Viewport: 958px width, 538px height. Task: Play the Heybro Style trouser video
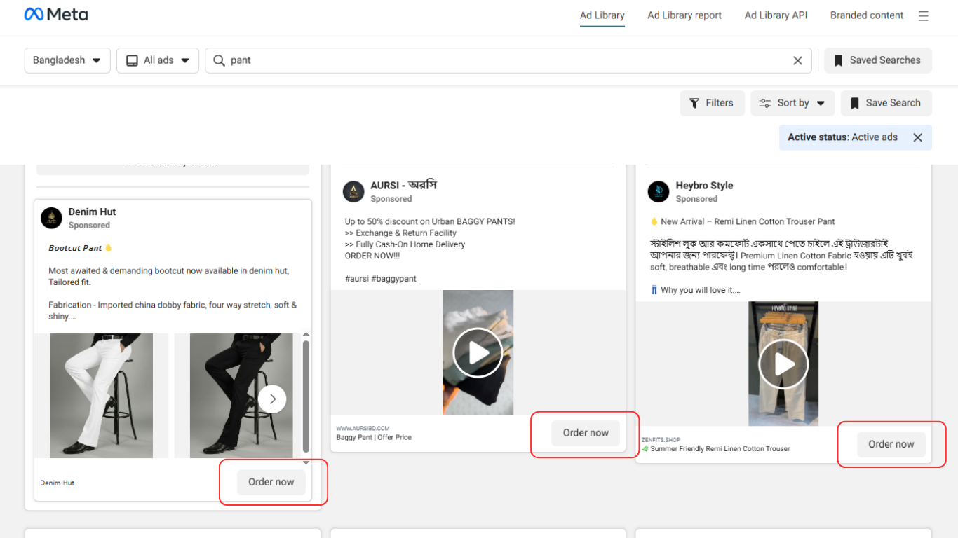click(x=783, y=364)
